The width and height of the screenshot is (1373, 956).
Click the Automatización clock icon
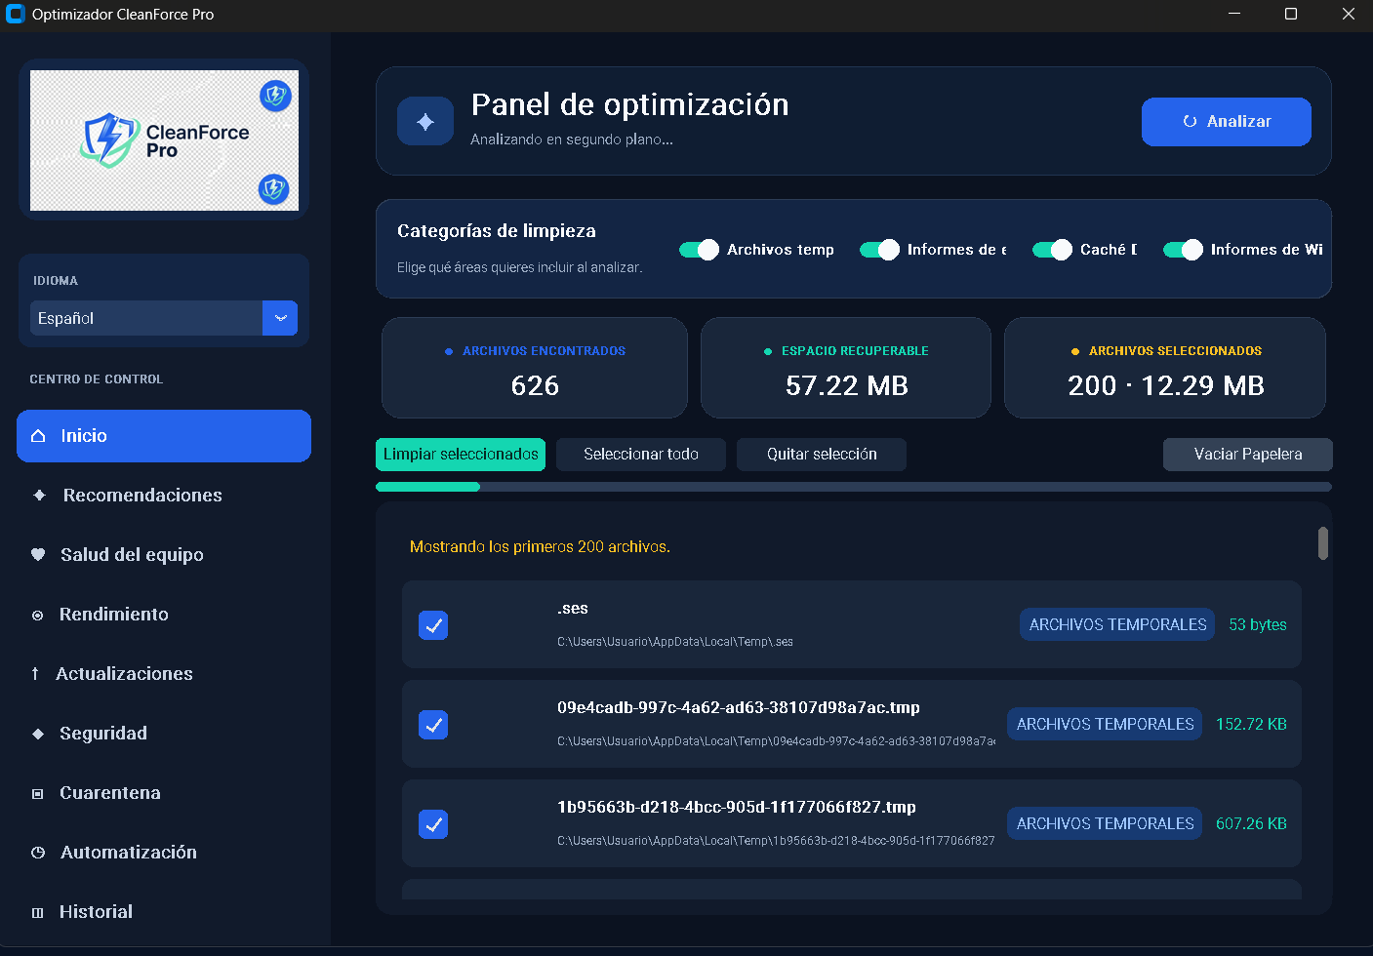click(x=38, y=853)
